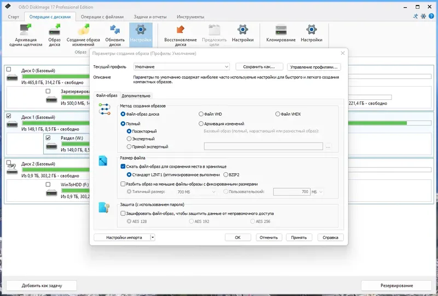438x296 pixels.
Task: Click Управление профилями button
Action: click(314, 67)
